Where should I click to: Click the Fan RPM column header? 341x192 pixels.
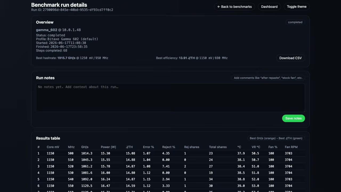(291, 147)
